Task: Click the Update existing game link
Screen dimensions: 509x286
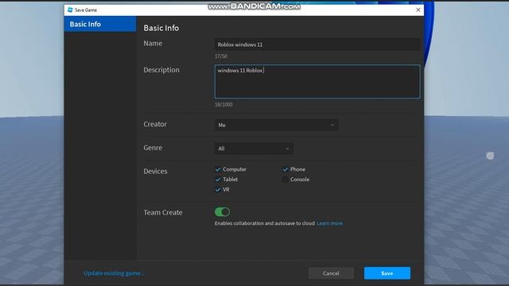Action: [114, 273]
